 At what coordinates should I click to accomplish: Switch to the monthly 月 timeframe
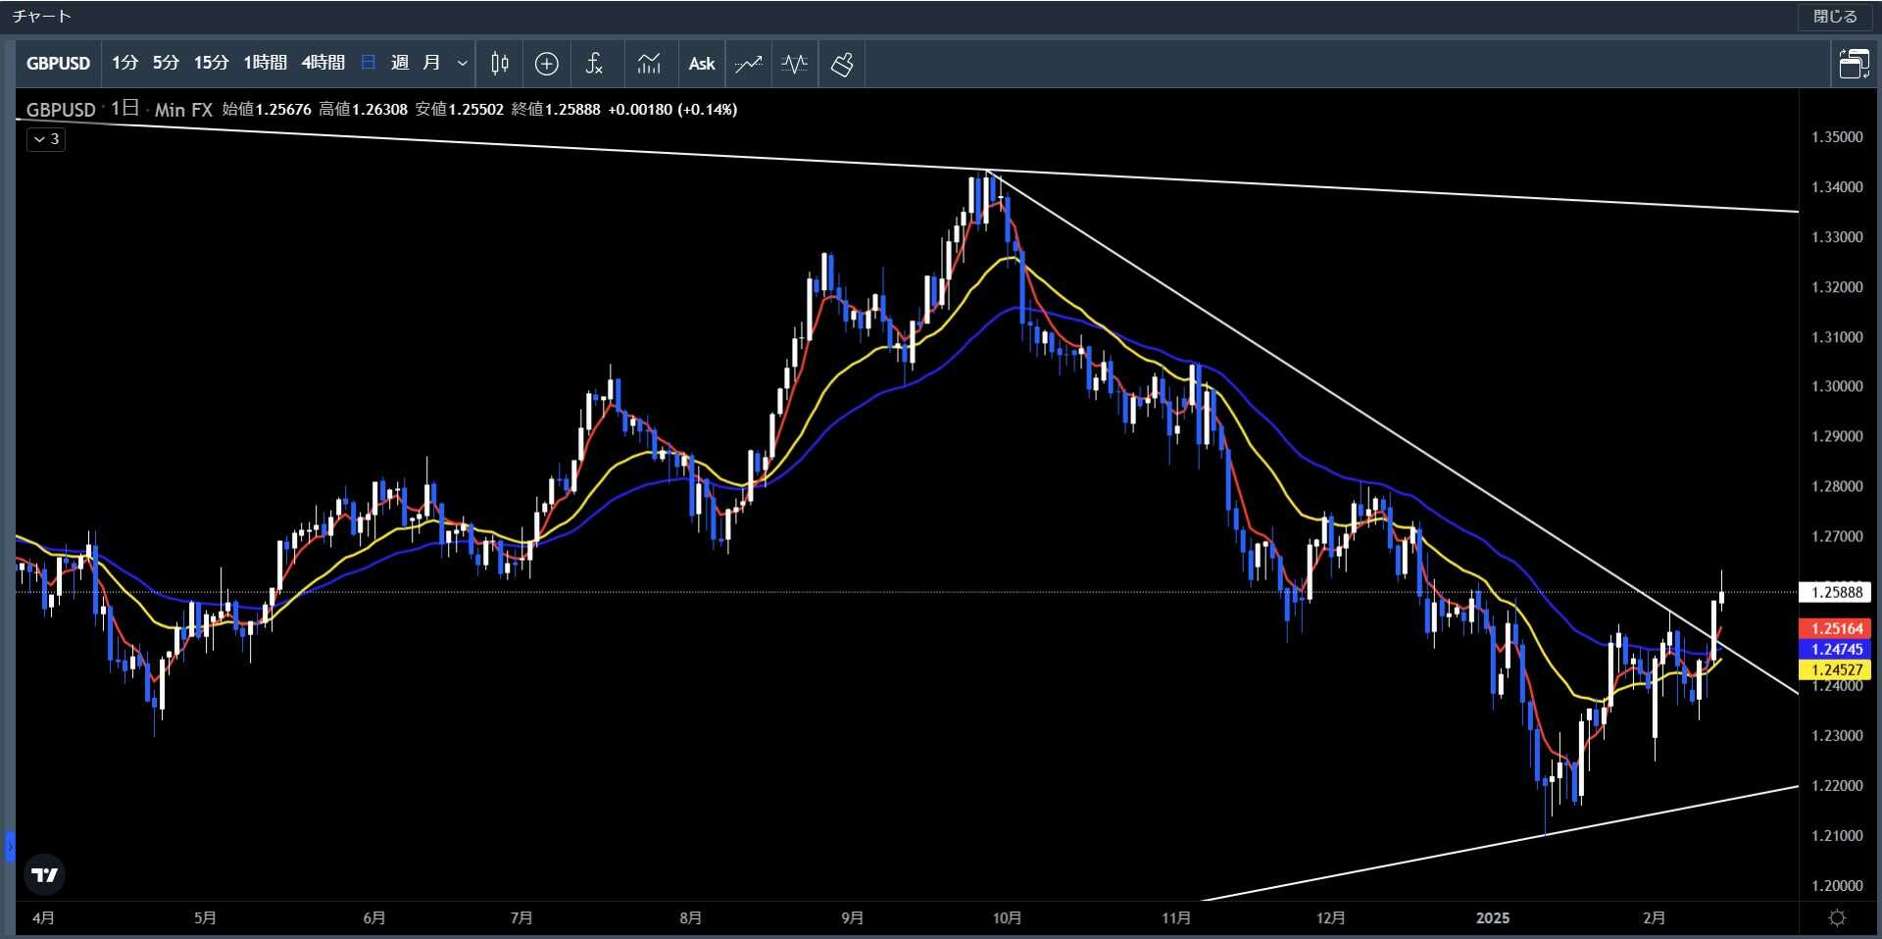(x=431, y=64)
